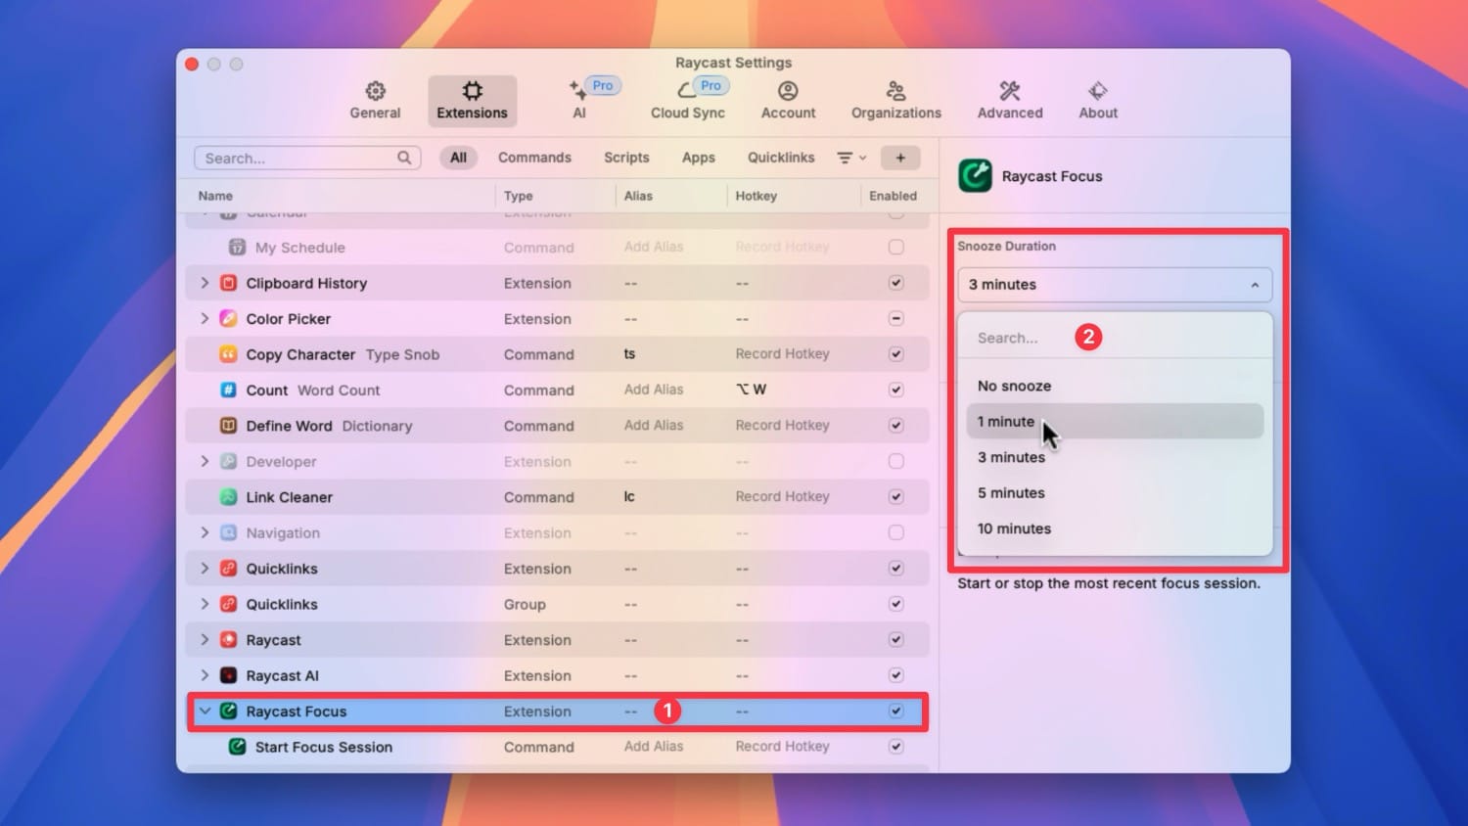Open the Organizations tab
Viewport: 1468px width, 826px height.
pyautogui.click(x=895, y=101)
